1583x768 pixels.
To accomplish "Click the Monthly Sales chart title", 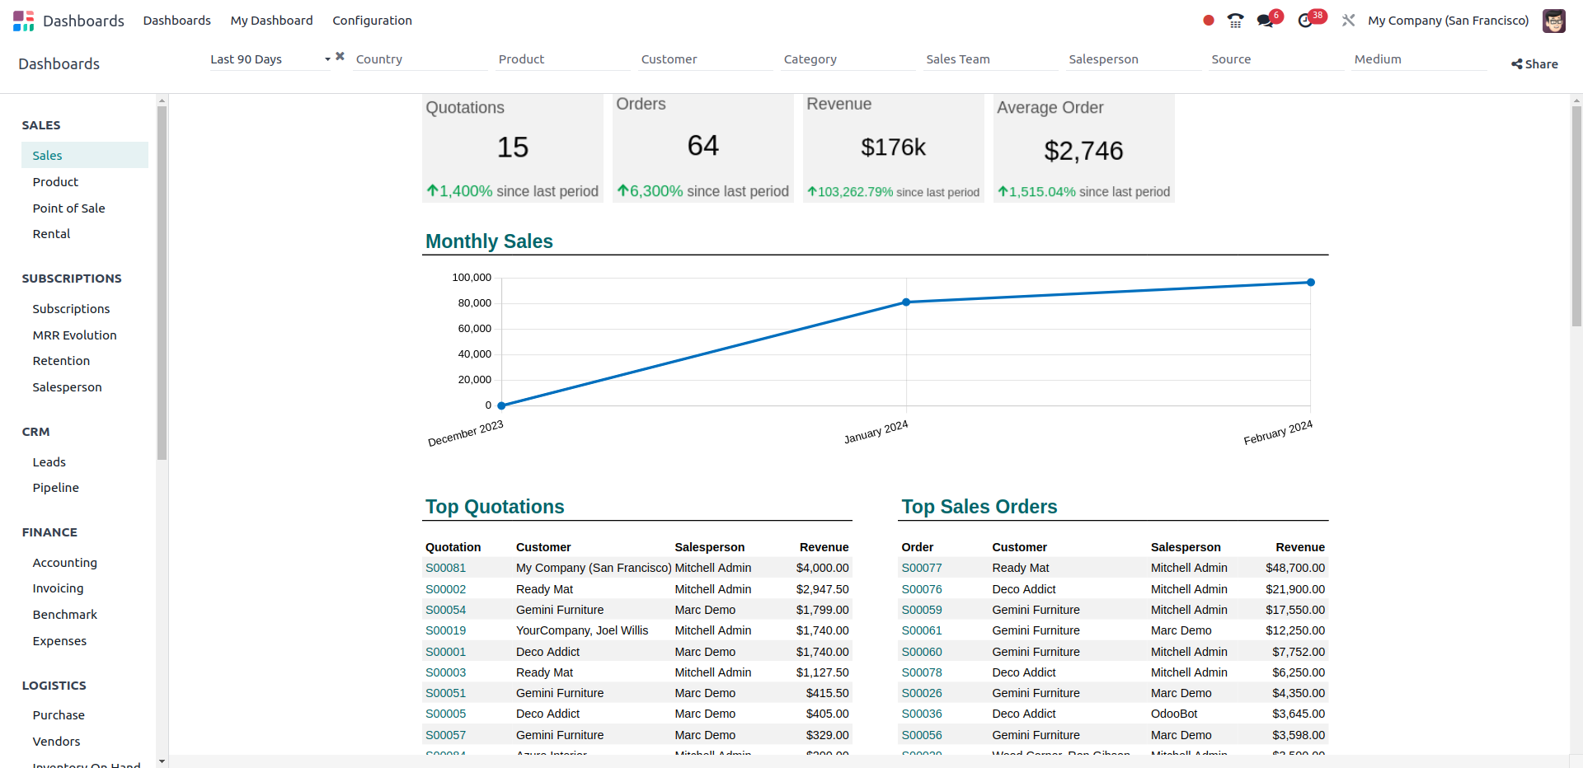I will [x=489, y=241].
